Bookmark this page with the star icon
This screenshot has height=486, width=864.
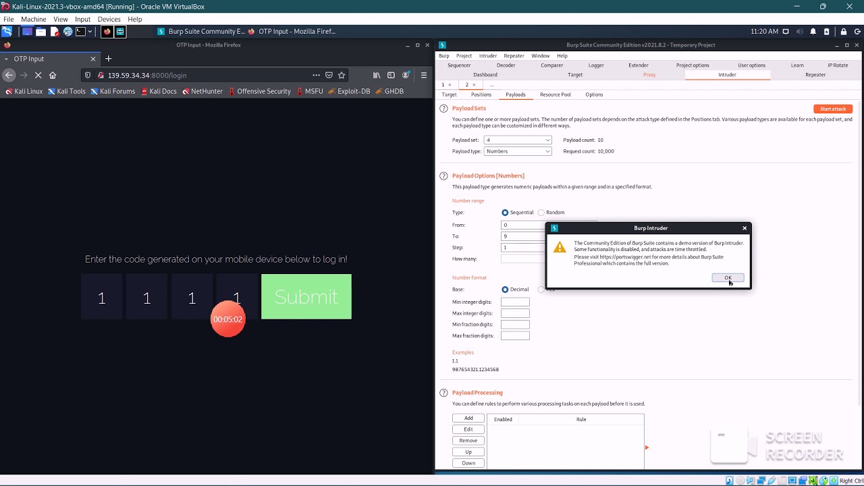coord(342,75)
